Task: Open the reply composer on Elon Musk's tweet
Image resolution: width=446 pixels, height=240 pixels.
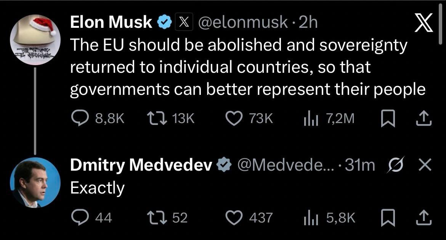Action: (x=80, y=118)
